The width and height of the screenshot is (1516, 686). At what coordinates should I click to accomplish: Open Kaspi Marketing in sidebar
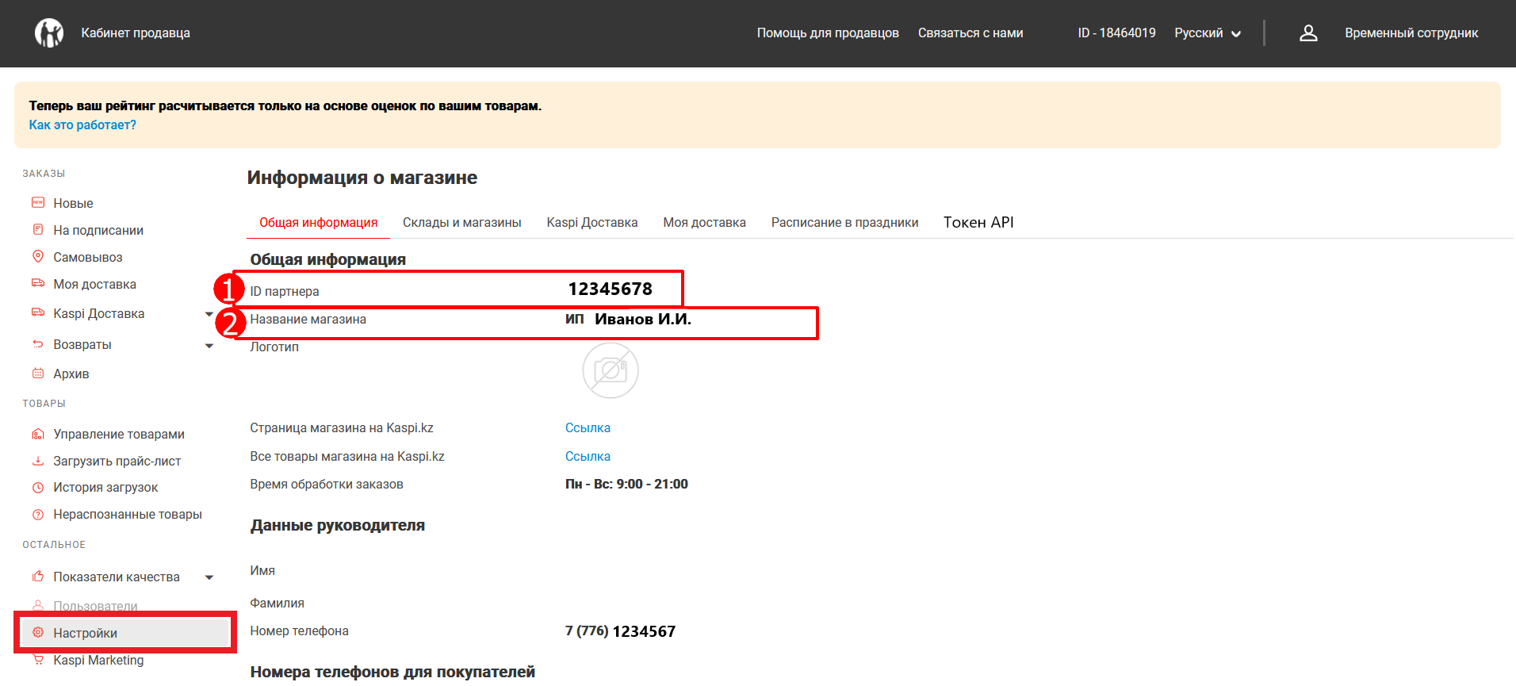(x=98, y=661)
